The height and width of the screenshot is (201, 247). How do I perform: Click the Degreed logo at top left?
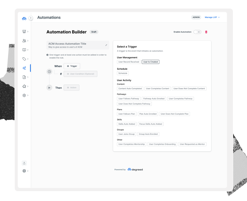coord(24,18)
